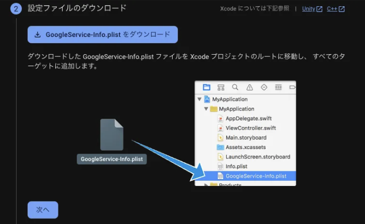Viewport: 365px width, 224px height.
Task: Download the GoogleService-Info.plist file
Action: (x=103, y=34)
